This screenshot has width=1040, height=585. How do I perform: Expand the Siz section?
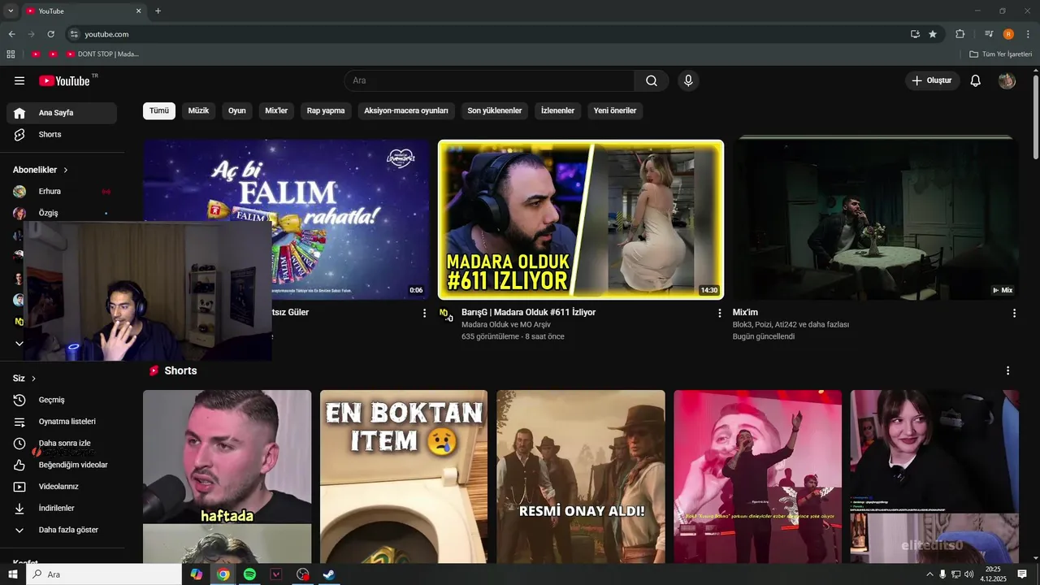coord(24,379)
